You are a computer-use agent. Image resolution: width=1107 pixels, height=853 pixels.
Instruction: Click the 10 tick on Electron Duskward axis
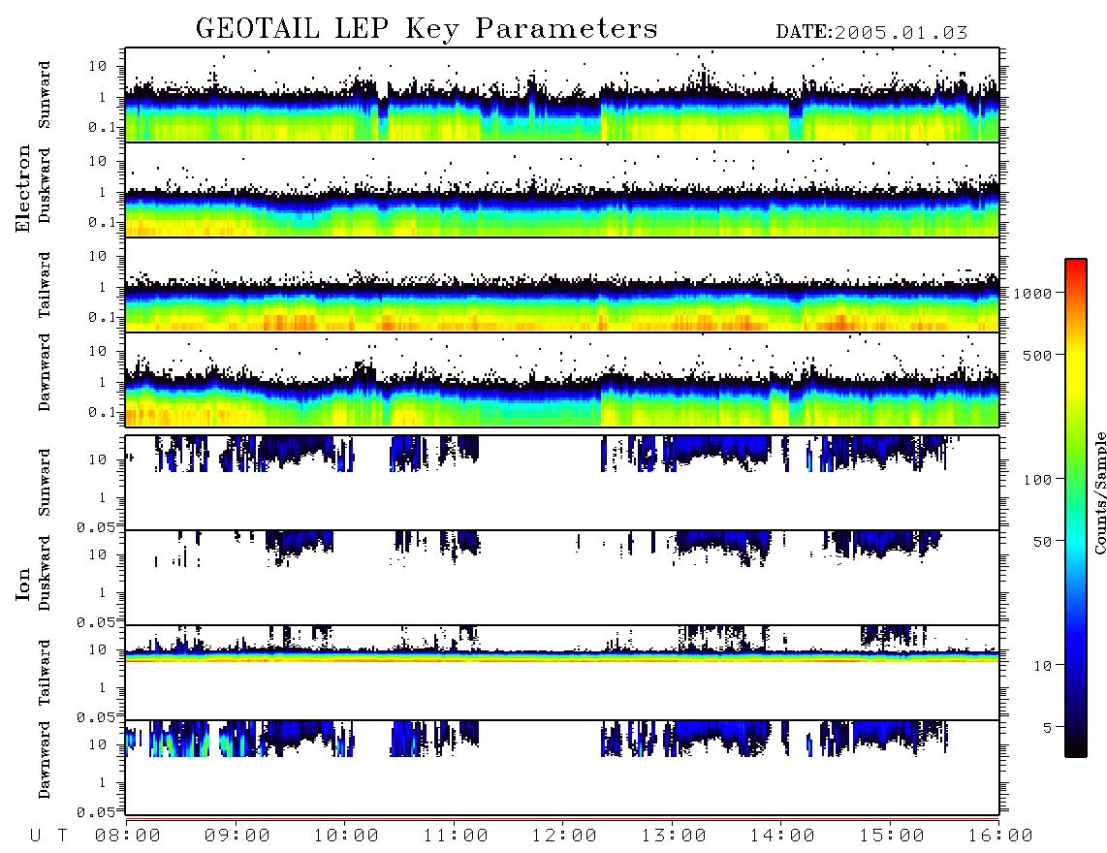point(98,161)
